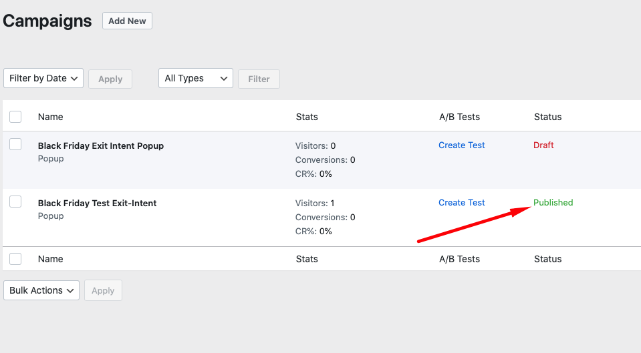
Task: Open the Filter by Date dropdown
Action: tap(43, 78)
